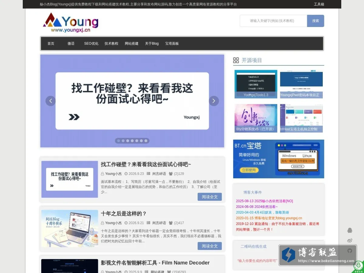Screen dimensions: 364x273
Task: Click author icon on 十年之后是这样的 post
Action: pos(103,223)
